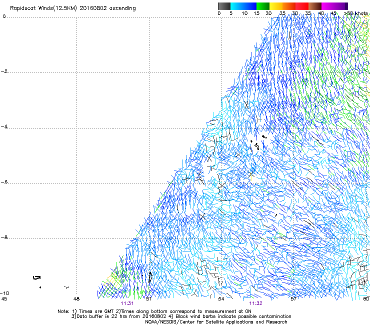Pick the magenta 40–45 knots color segment
Image resolution: width=370 pixels, height=325 pixels.
click(x=328, y=6)
